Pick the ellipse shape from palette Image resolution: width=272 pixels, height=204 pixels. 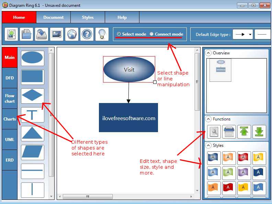[32, 58]
